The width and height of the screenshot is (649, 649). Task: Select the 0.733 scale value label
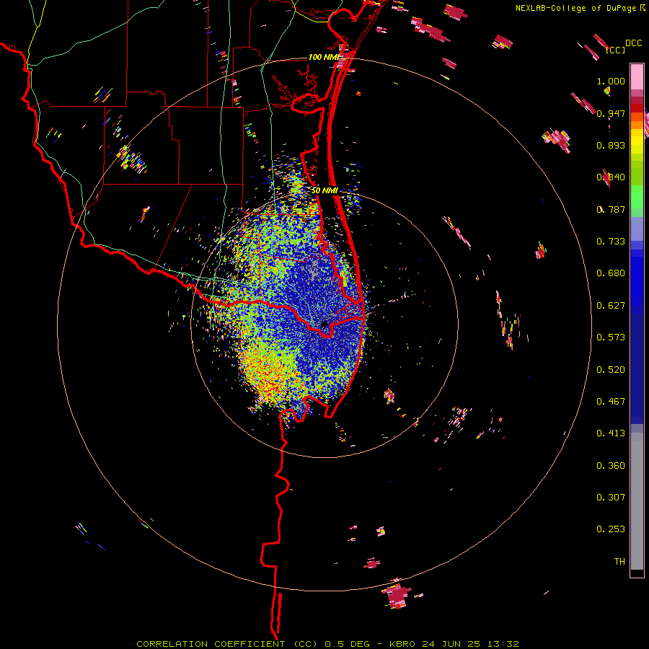(x=611, y=242)
